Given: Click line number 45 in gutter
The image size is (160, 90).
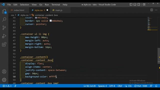Looking at the screenshot, I should 14,34.
